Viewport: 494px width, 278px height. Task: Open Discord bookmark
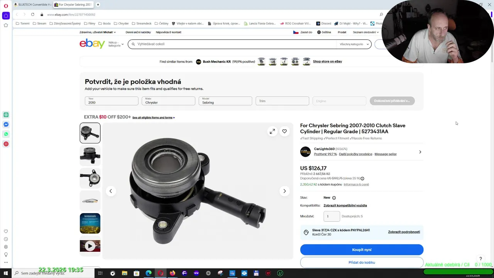323,23
